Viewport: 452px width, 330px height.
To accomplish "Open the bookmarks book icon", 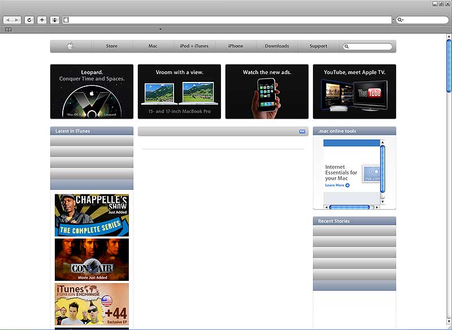I will [x=8, y=29].
